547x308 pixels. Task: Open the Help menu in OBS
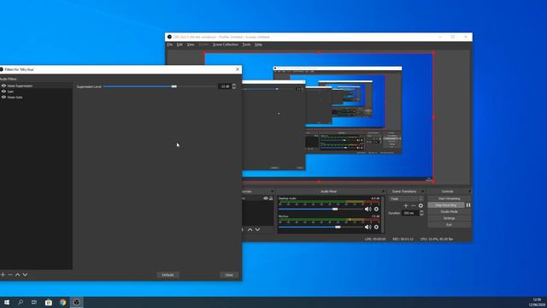click(258, 44)
